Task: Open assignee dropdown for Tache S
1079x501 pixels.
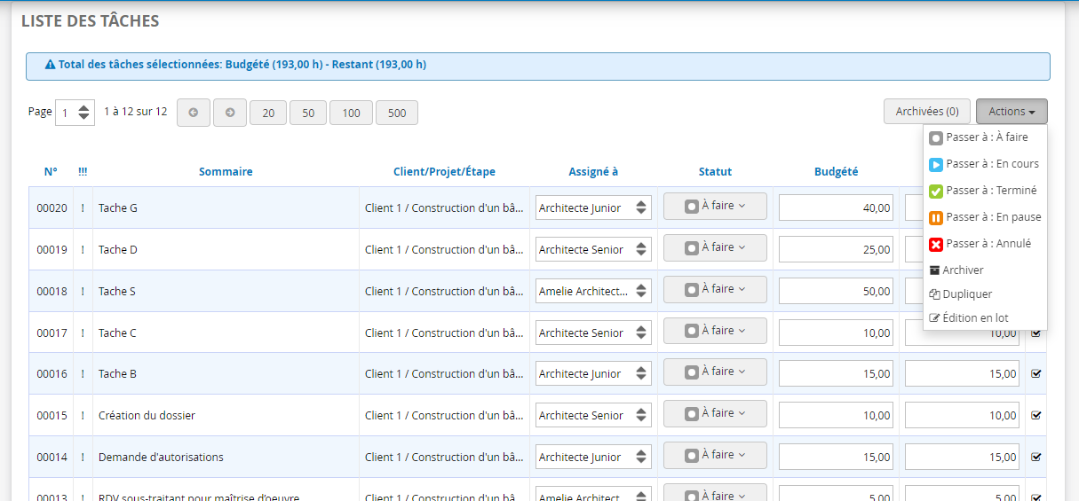Action: coord(593,291)
